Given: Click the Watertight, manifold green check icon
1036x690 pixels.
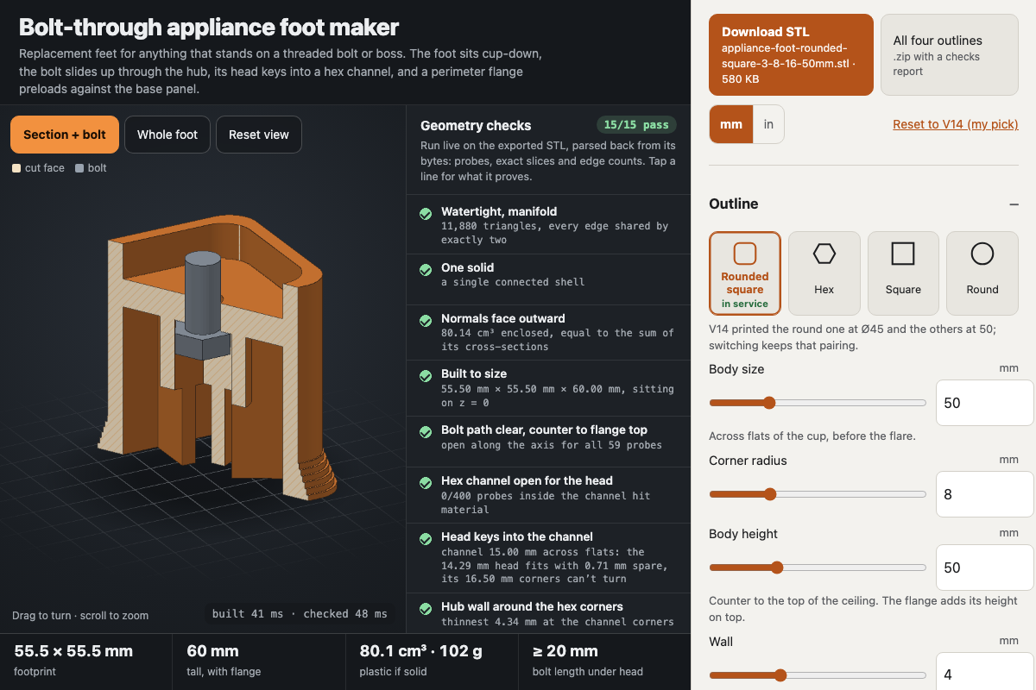Looking at the screenshot, I should pyautogui.click(x=426, y=213).
